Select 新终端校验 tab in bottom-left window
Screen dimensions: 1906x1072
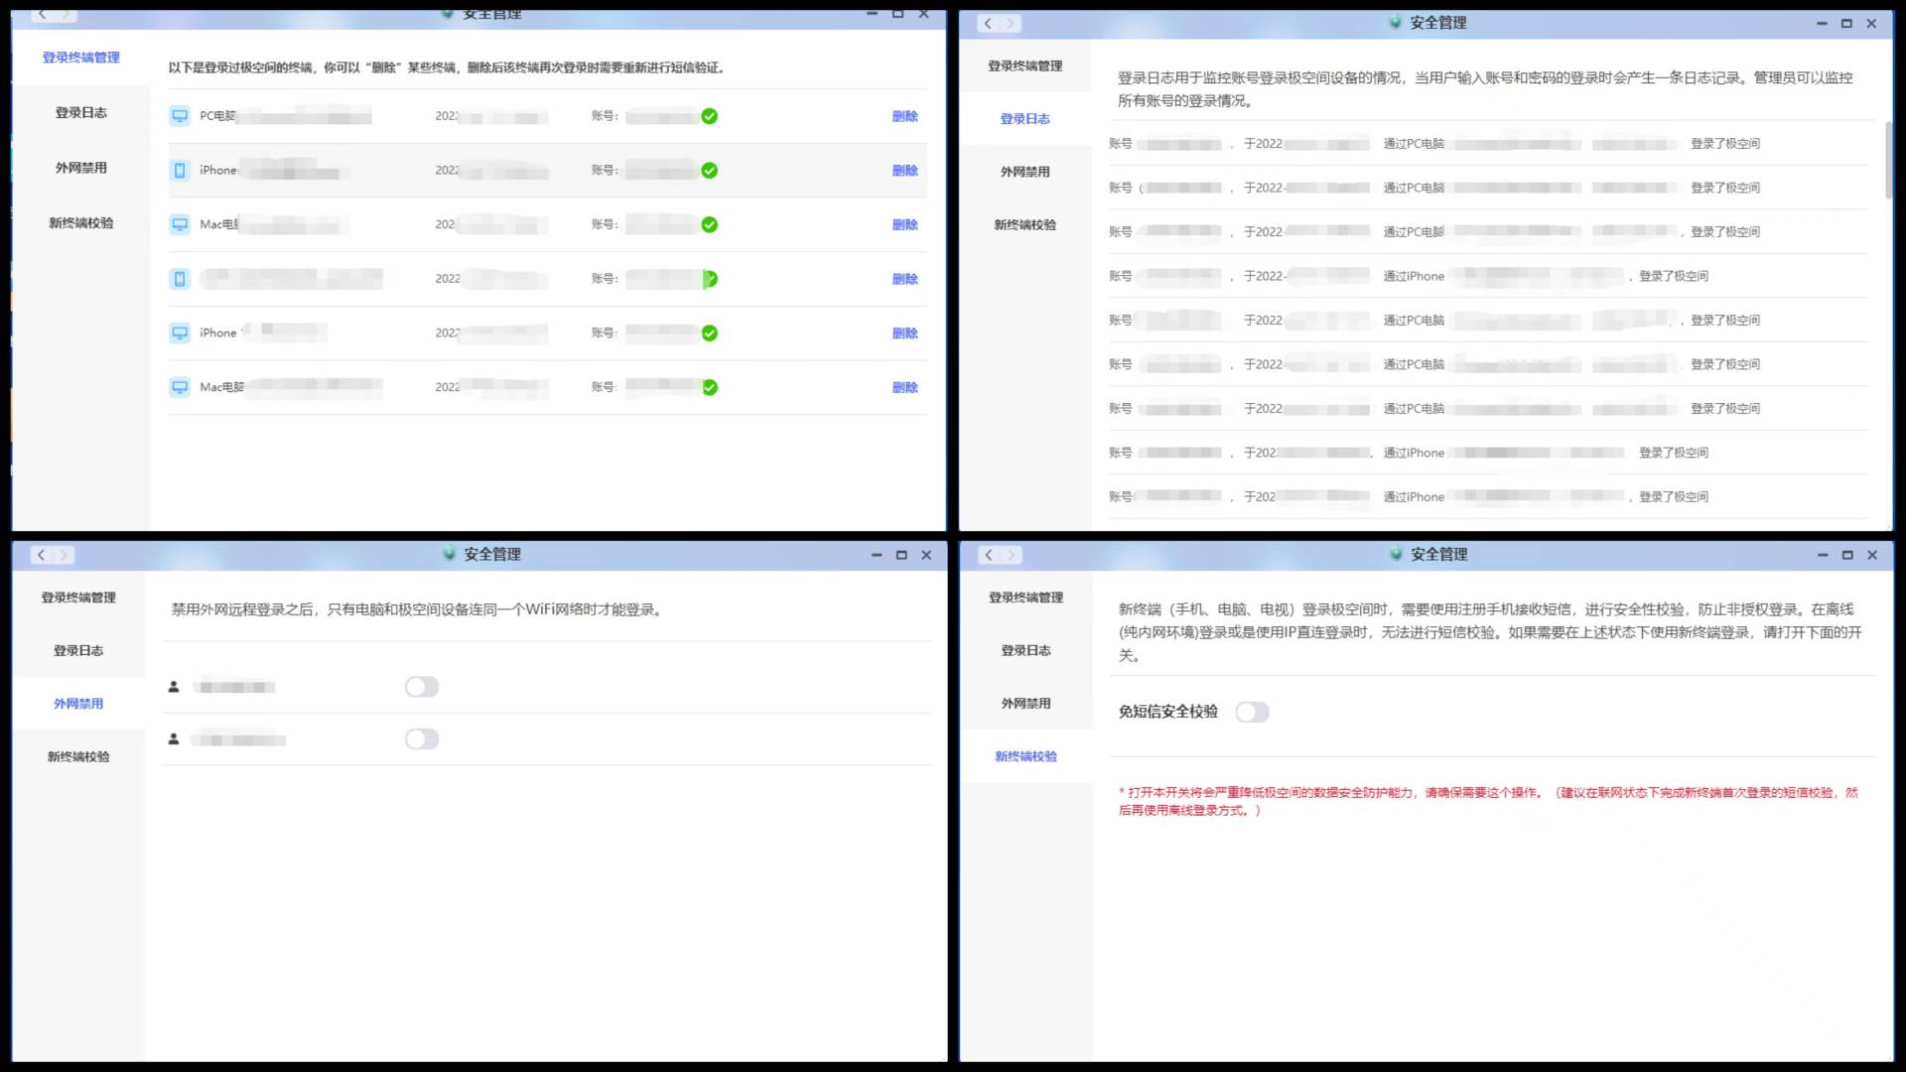(78, 756)
